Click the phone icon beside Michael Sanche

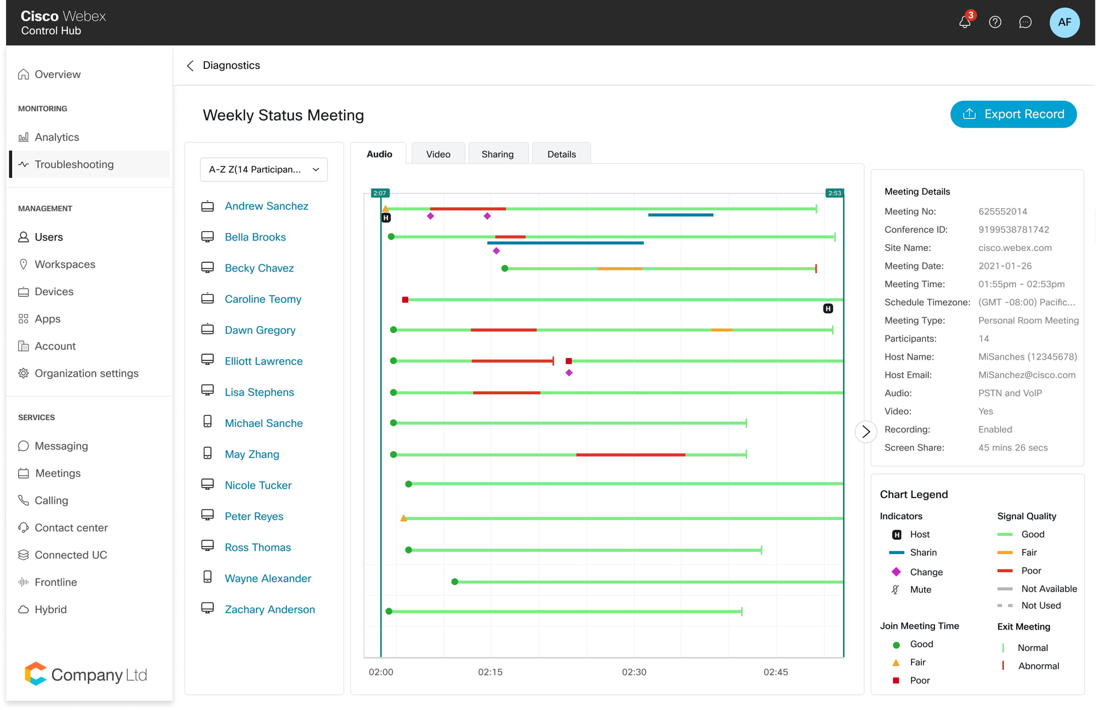(207, 421)
